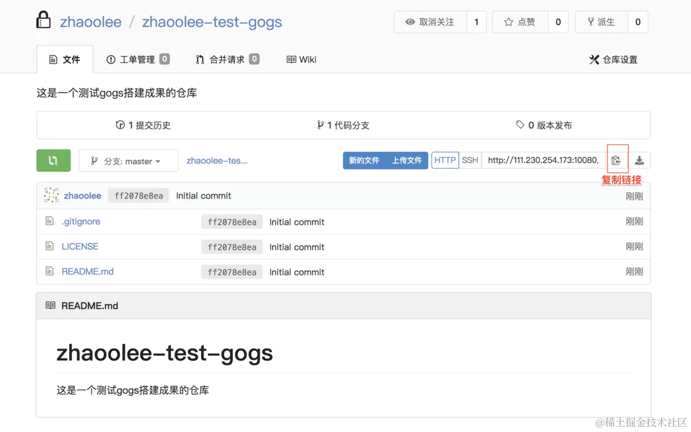Click the repository description under the tabs
This screenshot has height=432, width=691.
coord(117,93)
